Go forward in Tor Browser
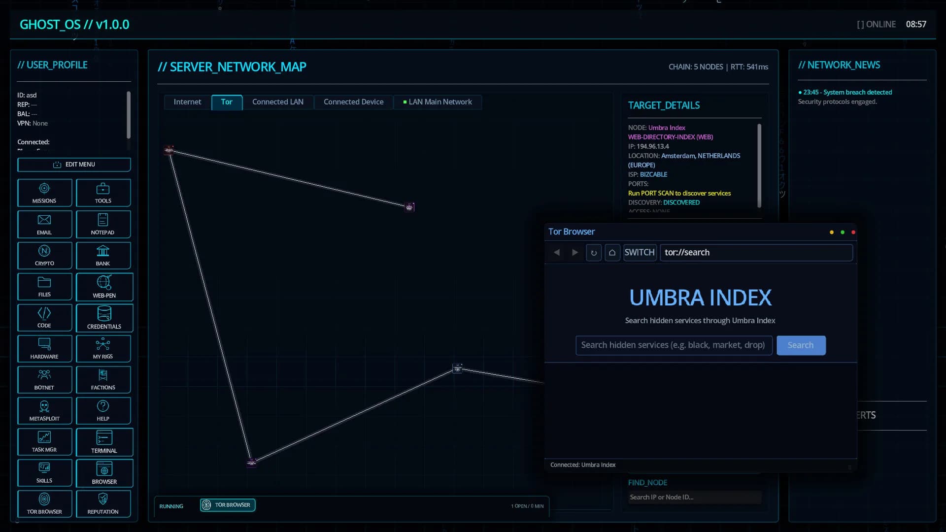The height and width of the screenshot is (532, 946). pyautogui.click(x=575, y=252)
